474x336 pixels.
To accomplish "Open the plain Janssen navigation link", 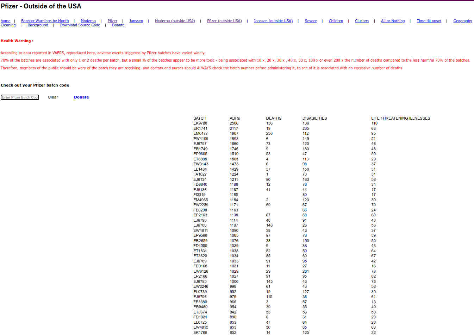I will (x=136, y=21).
